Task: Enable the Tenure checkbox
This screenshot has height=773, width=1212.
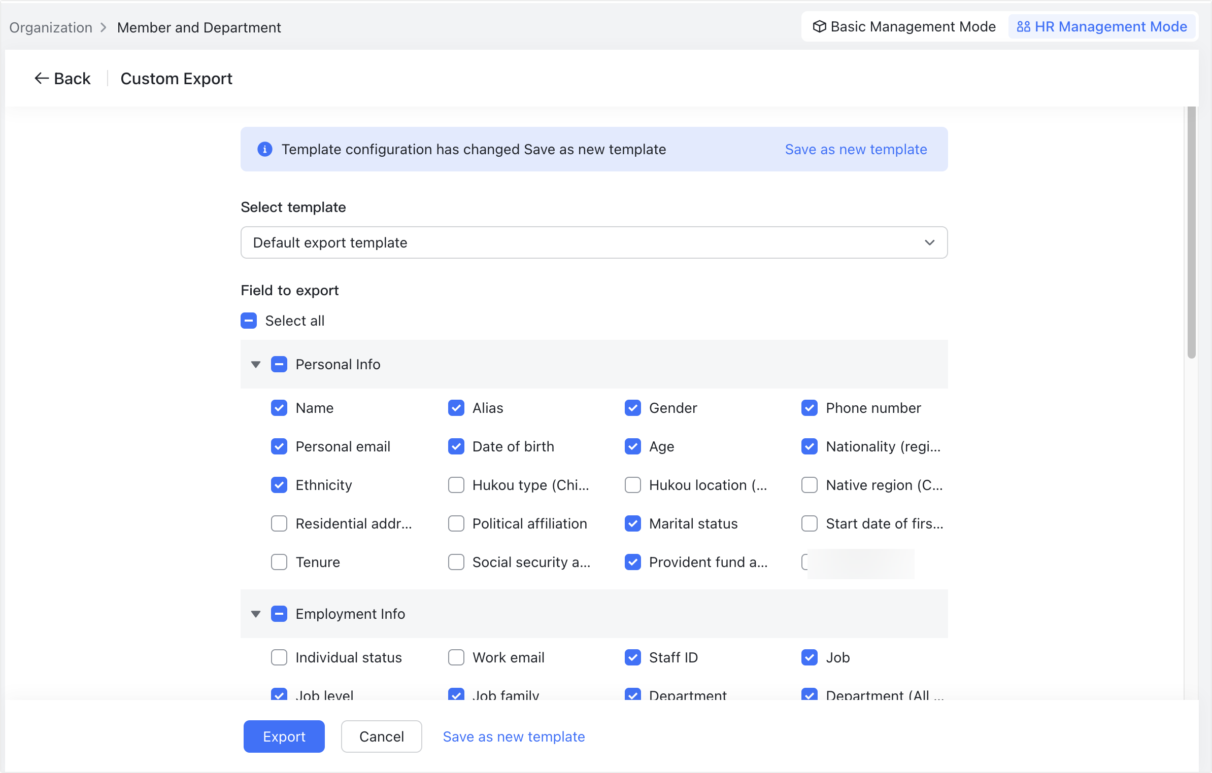Action: point(279,562)
